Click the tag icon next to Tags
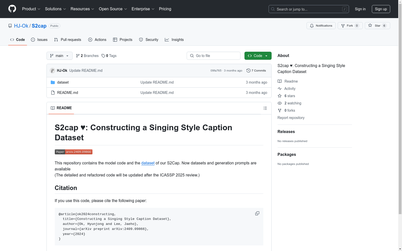 103,56
